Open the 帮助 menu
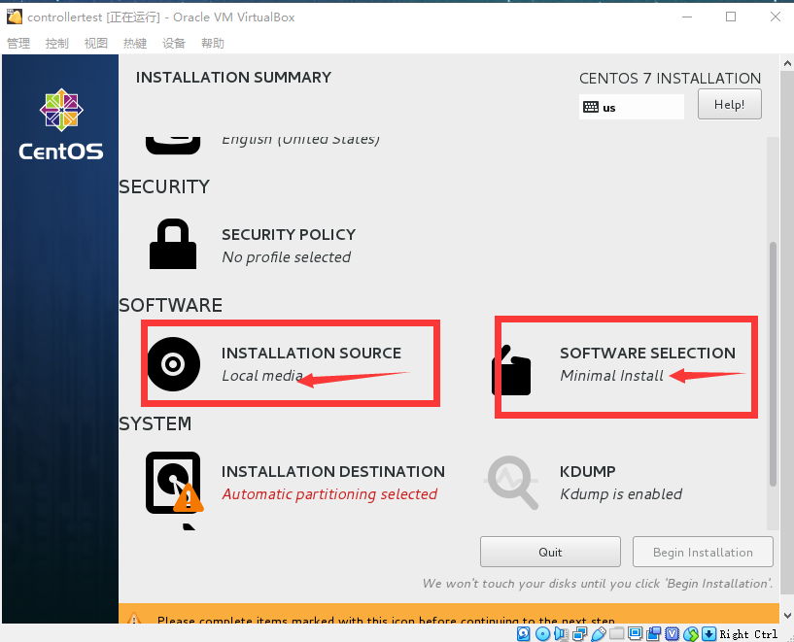This screenshot has width=794, height=642. pyautogui.click(x=213, y=44)
